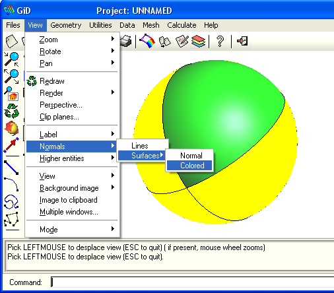Screen dimensions: 334x293
Task: Click the exit door icon in toolbar
Action: point(242,41)
